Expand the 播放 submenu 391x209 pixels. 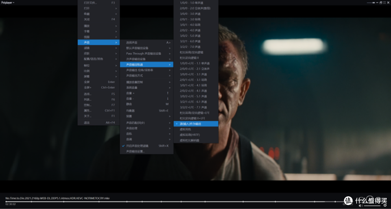[98, 26]
